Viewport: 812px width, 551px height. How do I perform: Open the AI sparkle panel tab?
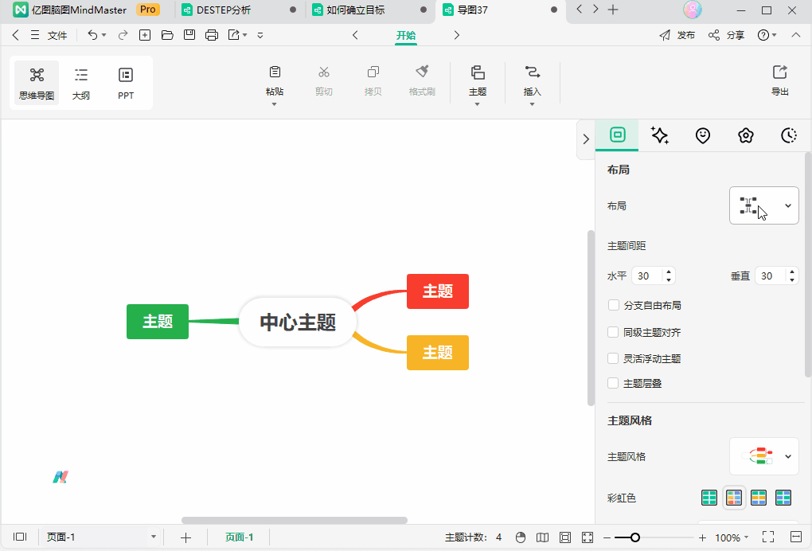660,135
